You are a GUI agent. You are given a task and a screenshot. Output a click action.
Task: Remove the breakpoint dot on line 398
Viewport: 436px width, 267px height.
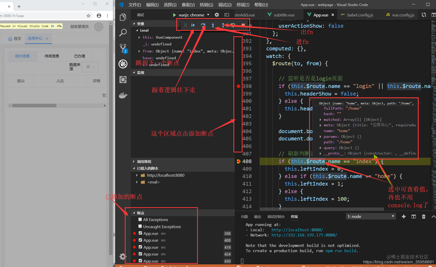238,86
